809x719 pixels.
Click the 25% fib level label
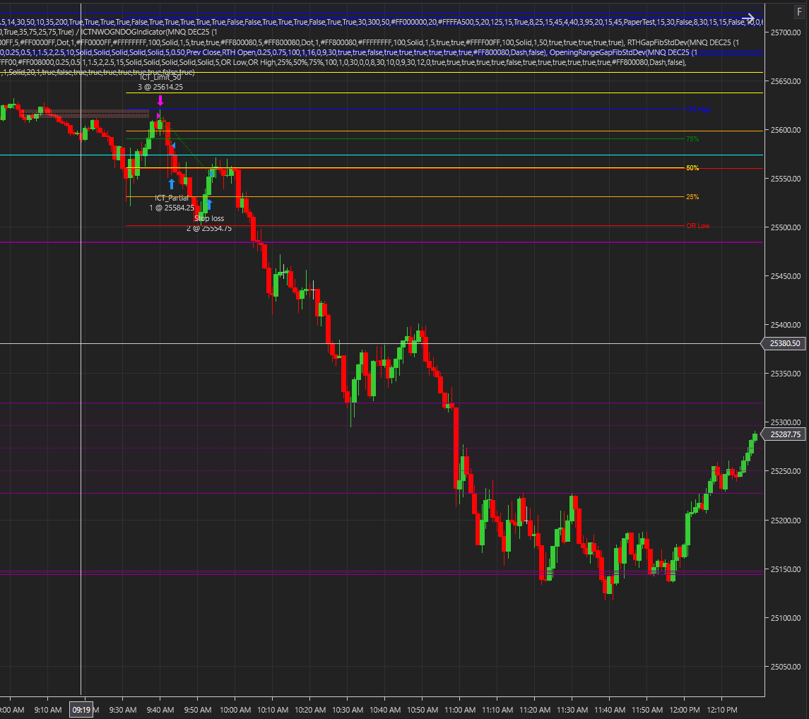(x=692, y=197)
